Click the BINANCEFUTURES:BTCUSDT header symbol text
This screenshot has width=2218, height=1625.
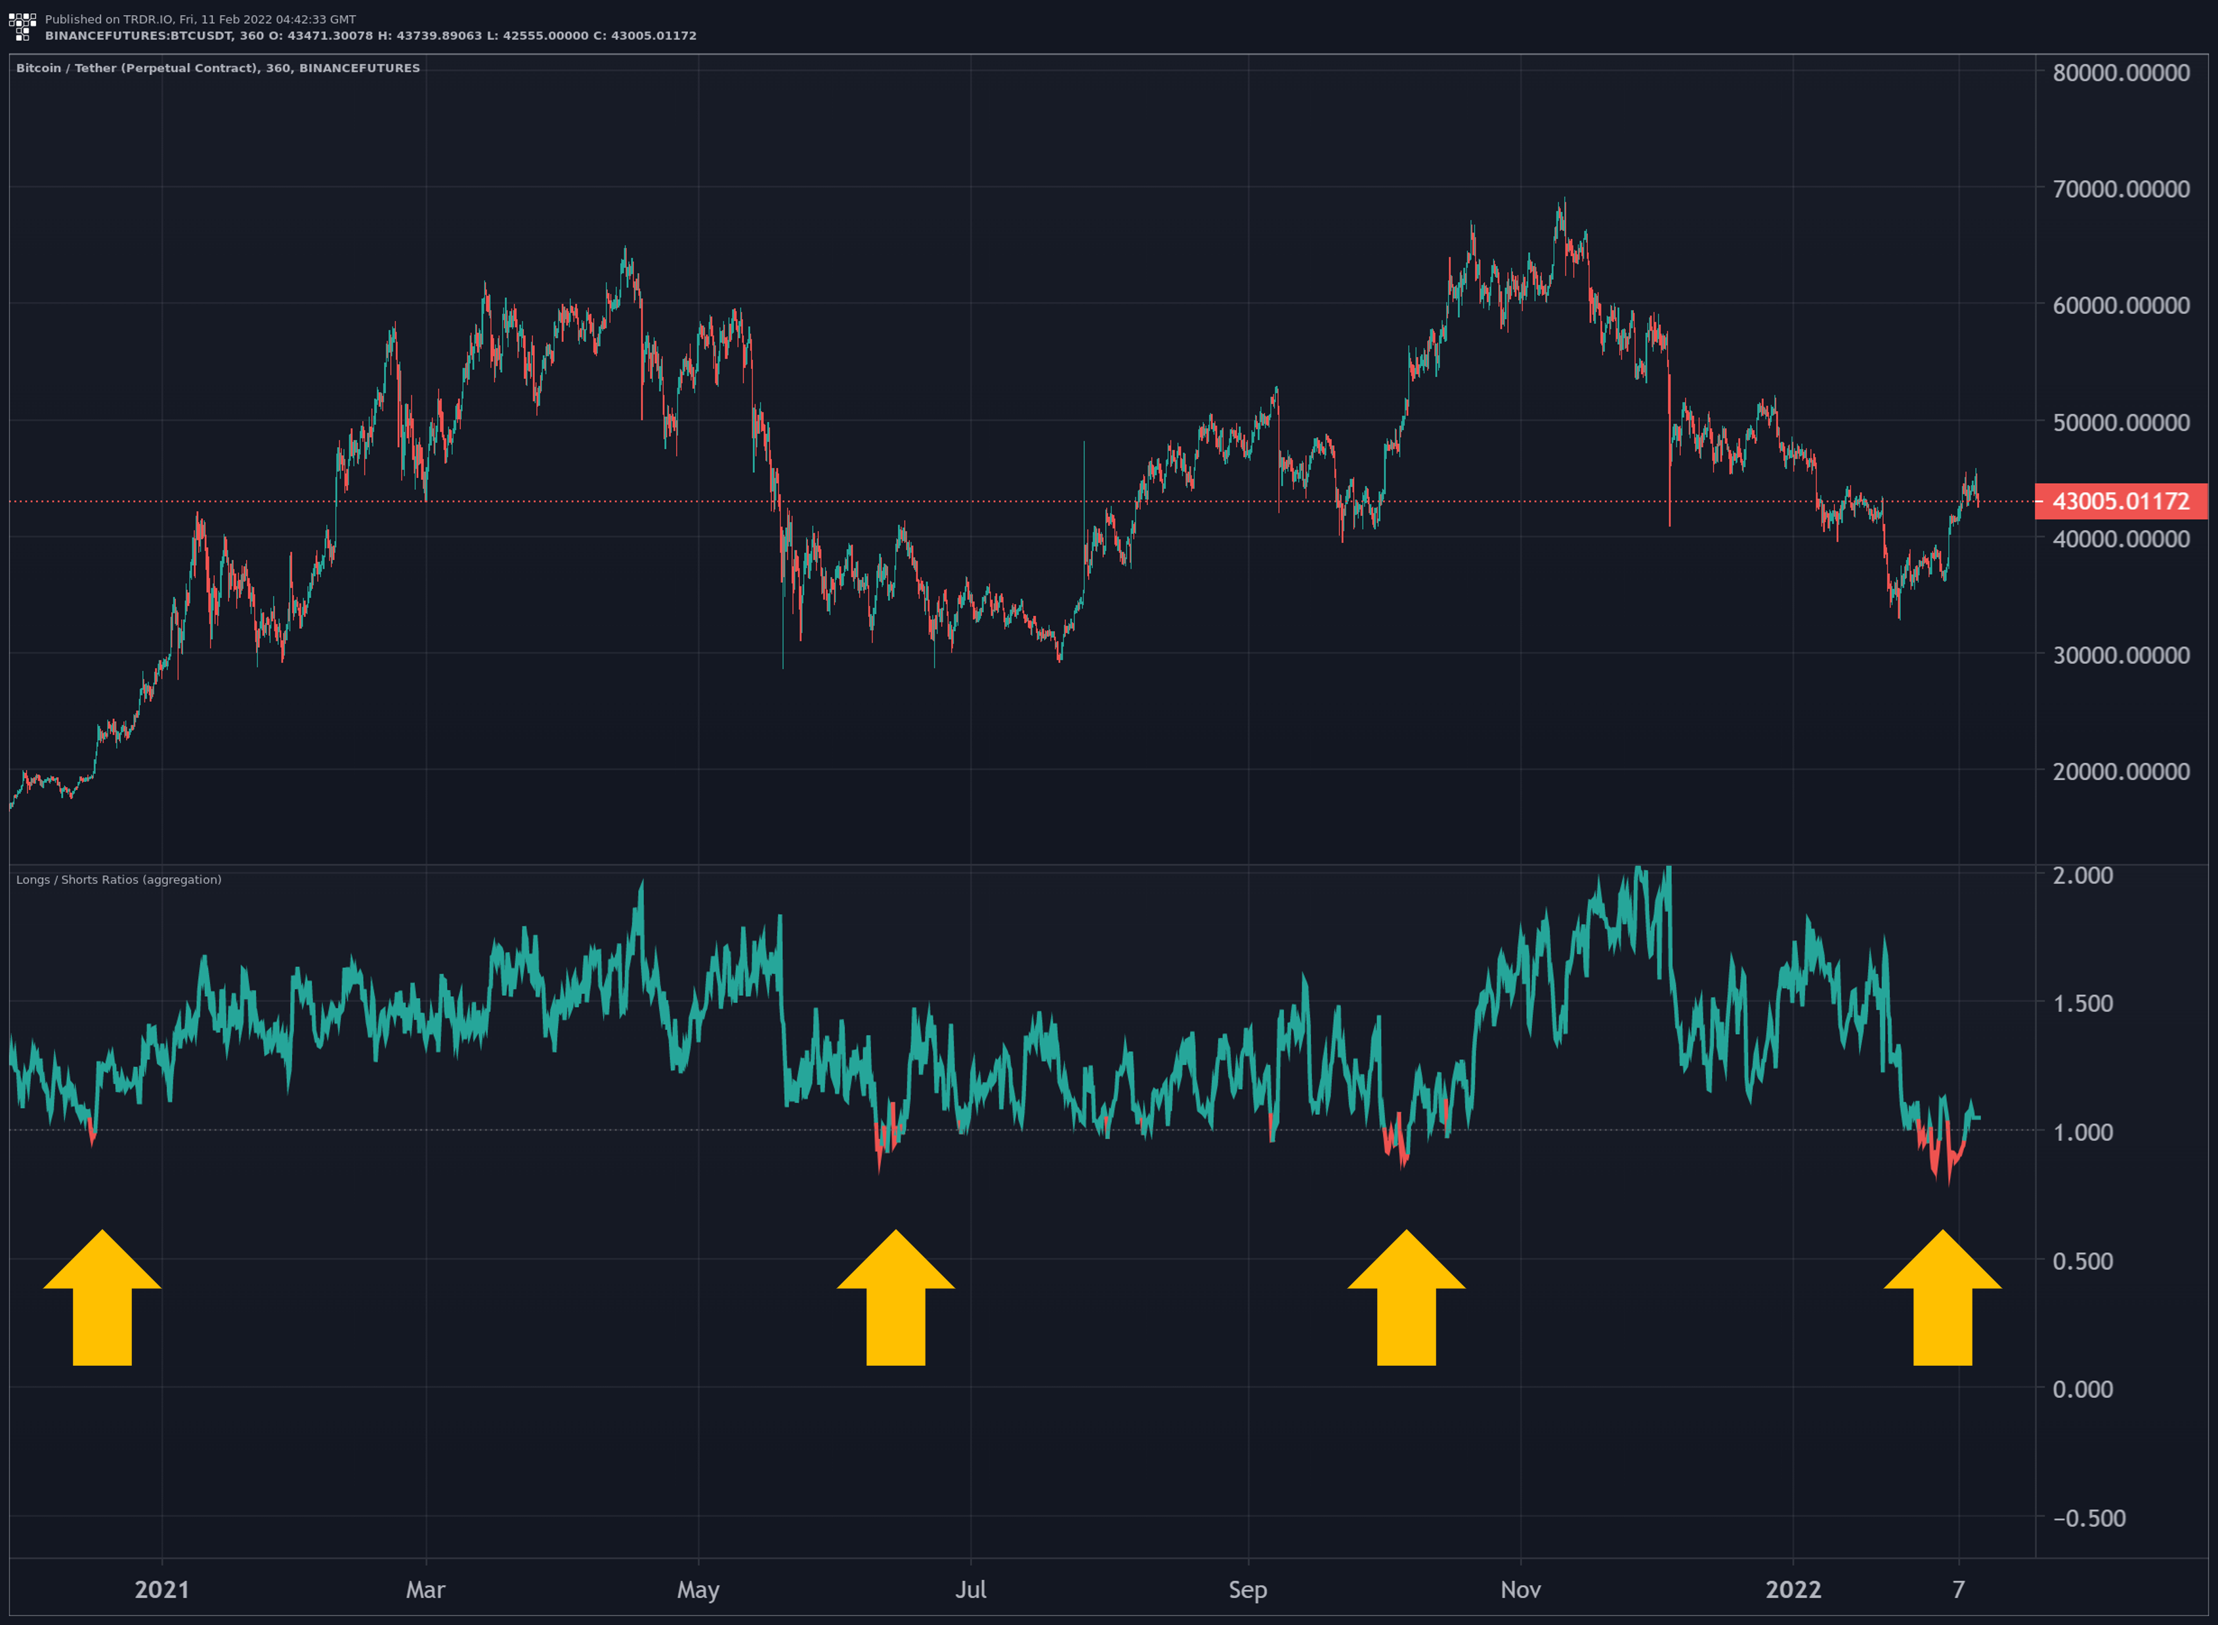pyautogui.click(x=138, y=35)
